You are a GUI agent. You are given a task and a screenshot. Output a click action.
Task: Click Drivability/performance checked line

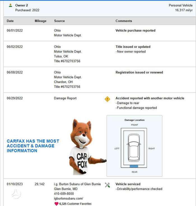coord(139,189)
